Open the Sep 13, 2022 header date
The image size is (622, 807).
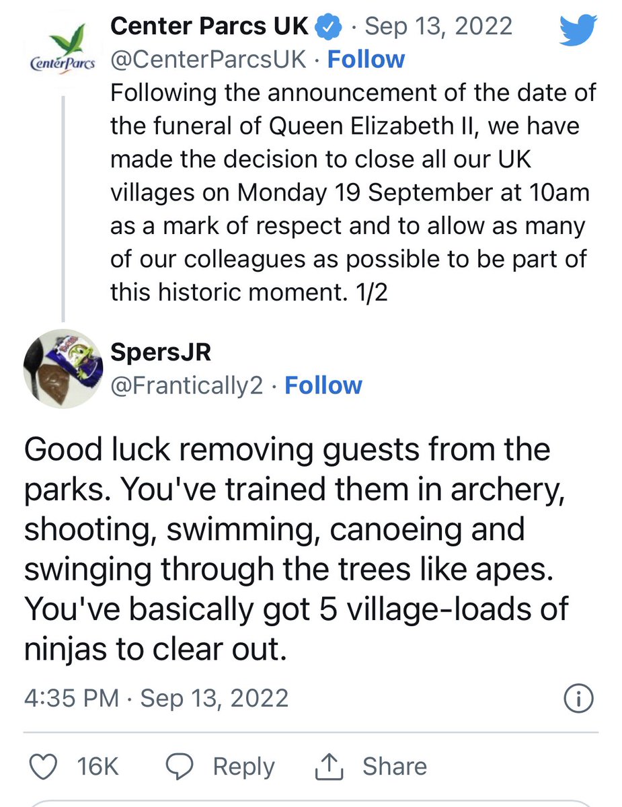pos(438,27)
